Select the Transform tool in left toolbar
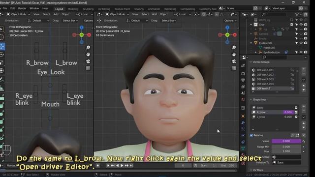This screenshot has height=177, width=315. click(2, 70)
